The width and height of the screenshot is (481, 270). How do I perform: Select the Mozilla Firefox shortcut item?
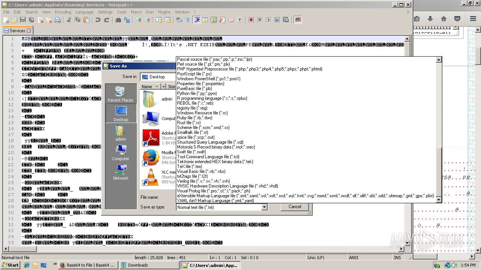[x=158, y=157]
